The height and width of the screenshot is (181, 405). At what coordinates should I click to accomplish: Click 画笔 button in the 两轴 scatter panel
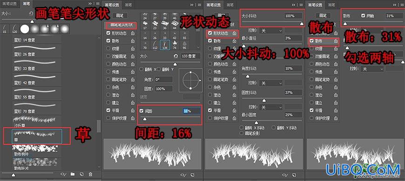[x=324, y=15]
